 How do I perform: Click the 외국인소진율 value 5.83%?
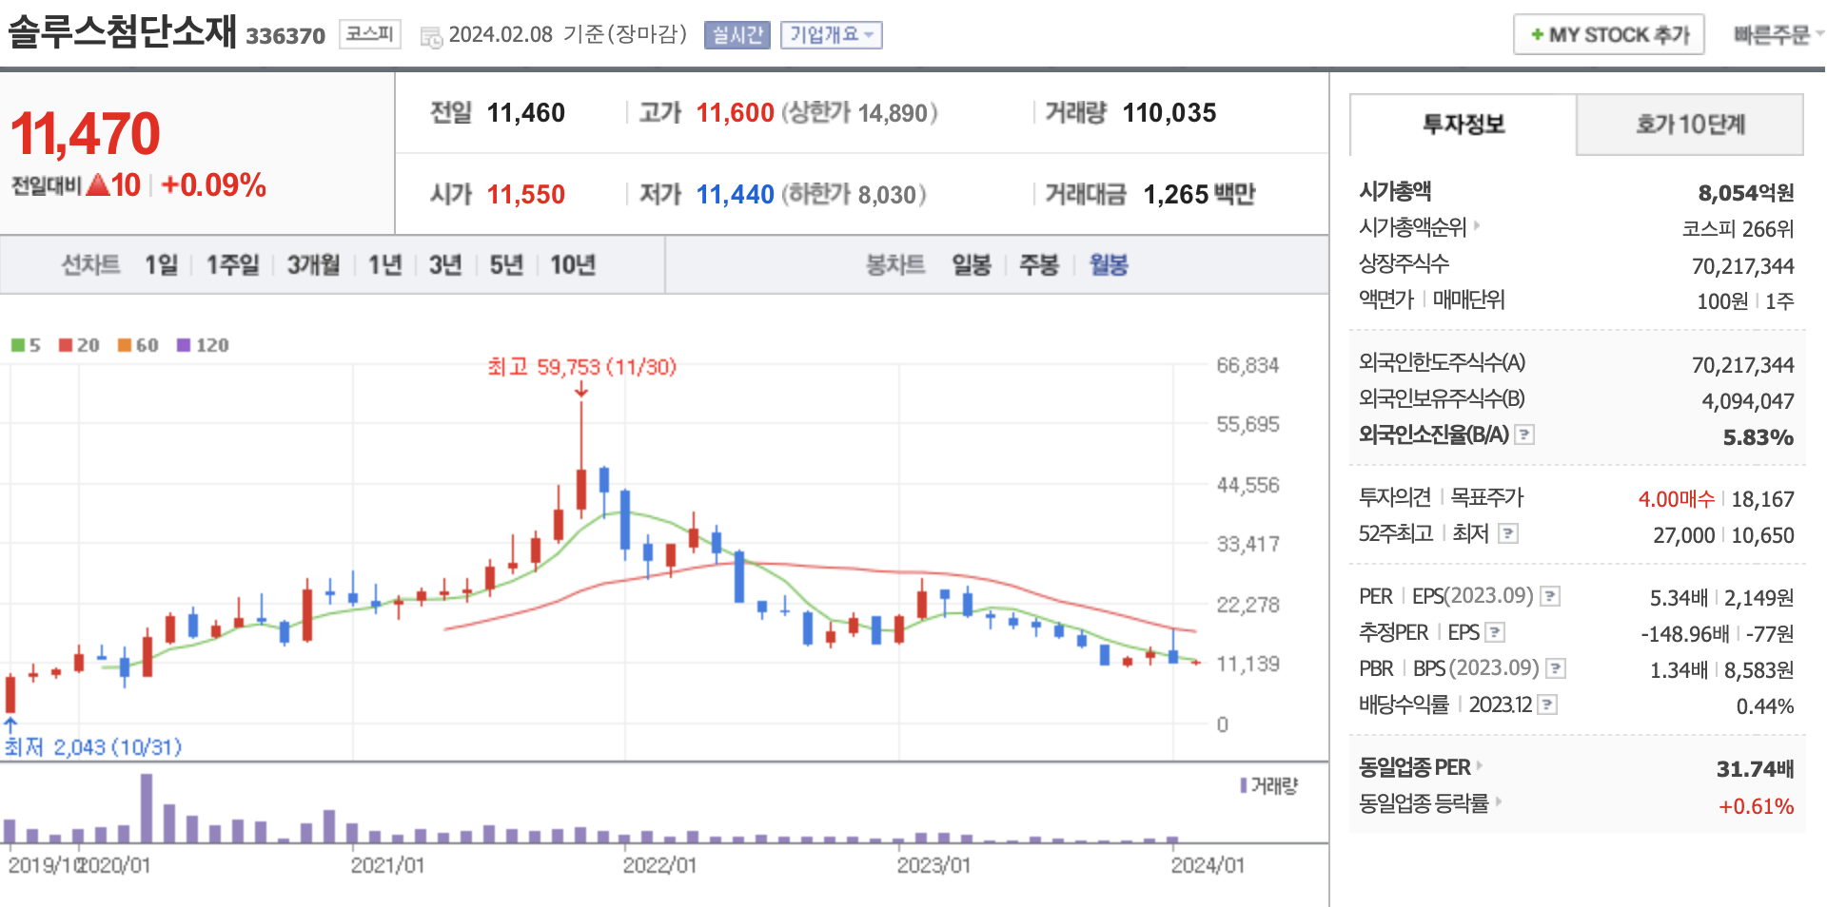pos(1758,438)
